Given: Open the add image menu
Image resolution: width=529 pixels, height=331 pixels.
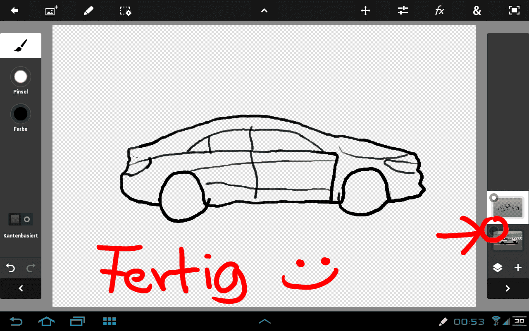Looking at the screenshot, I should pos(51,11).
